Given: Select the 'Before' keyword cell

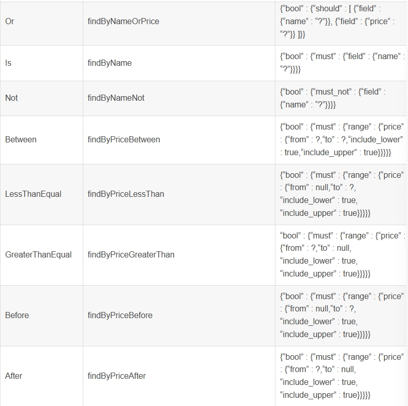Looking at the screenshot, I should point(17,315).
